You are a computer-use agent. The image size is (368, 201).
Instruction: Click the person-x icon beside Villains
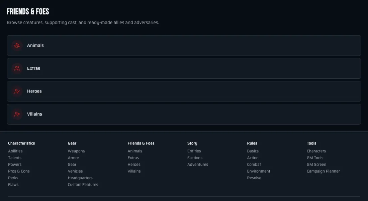pos(17,114)
